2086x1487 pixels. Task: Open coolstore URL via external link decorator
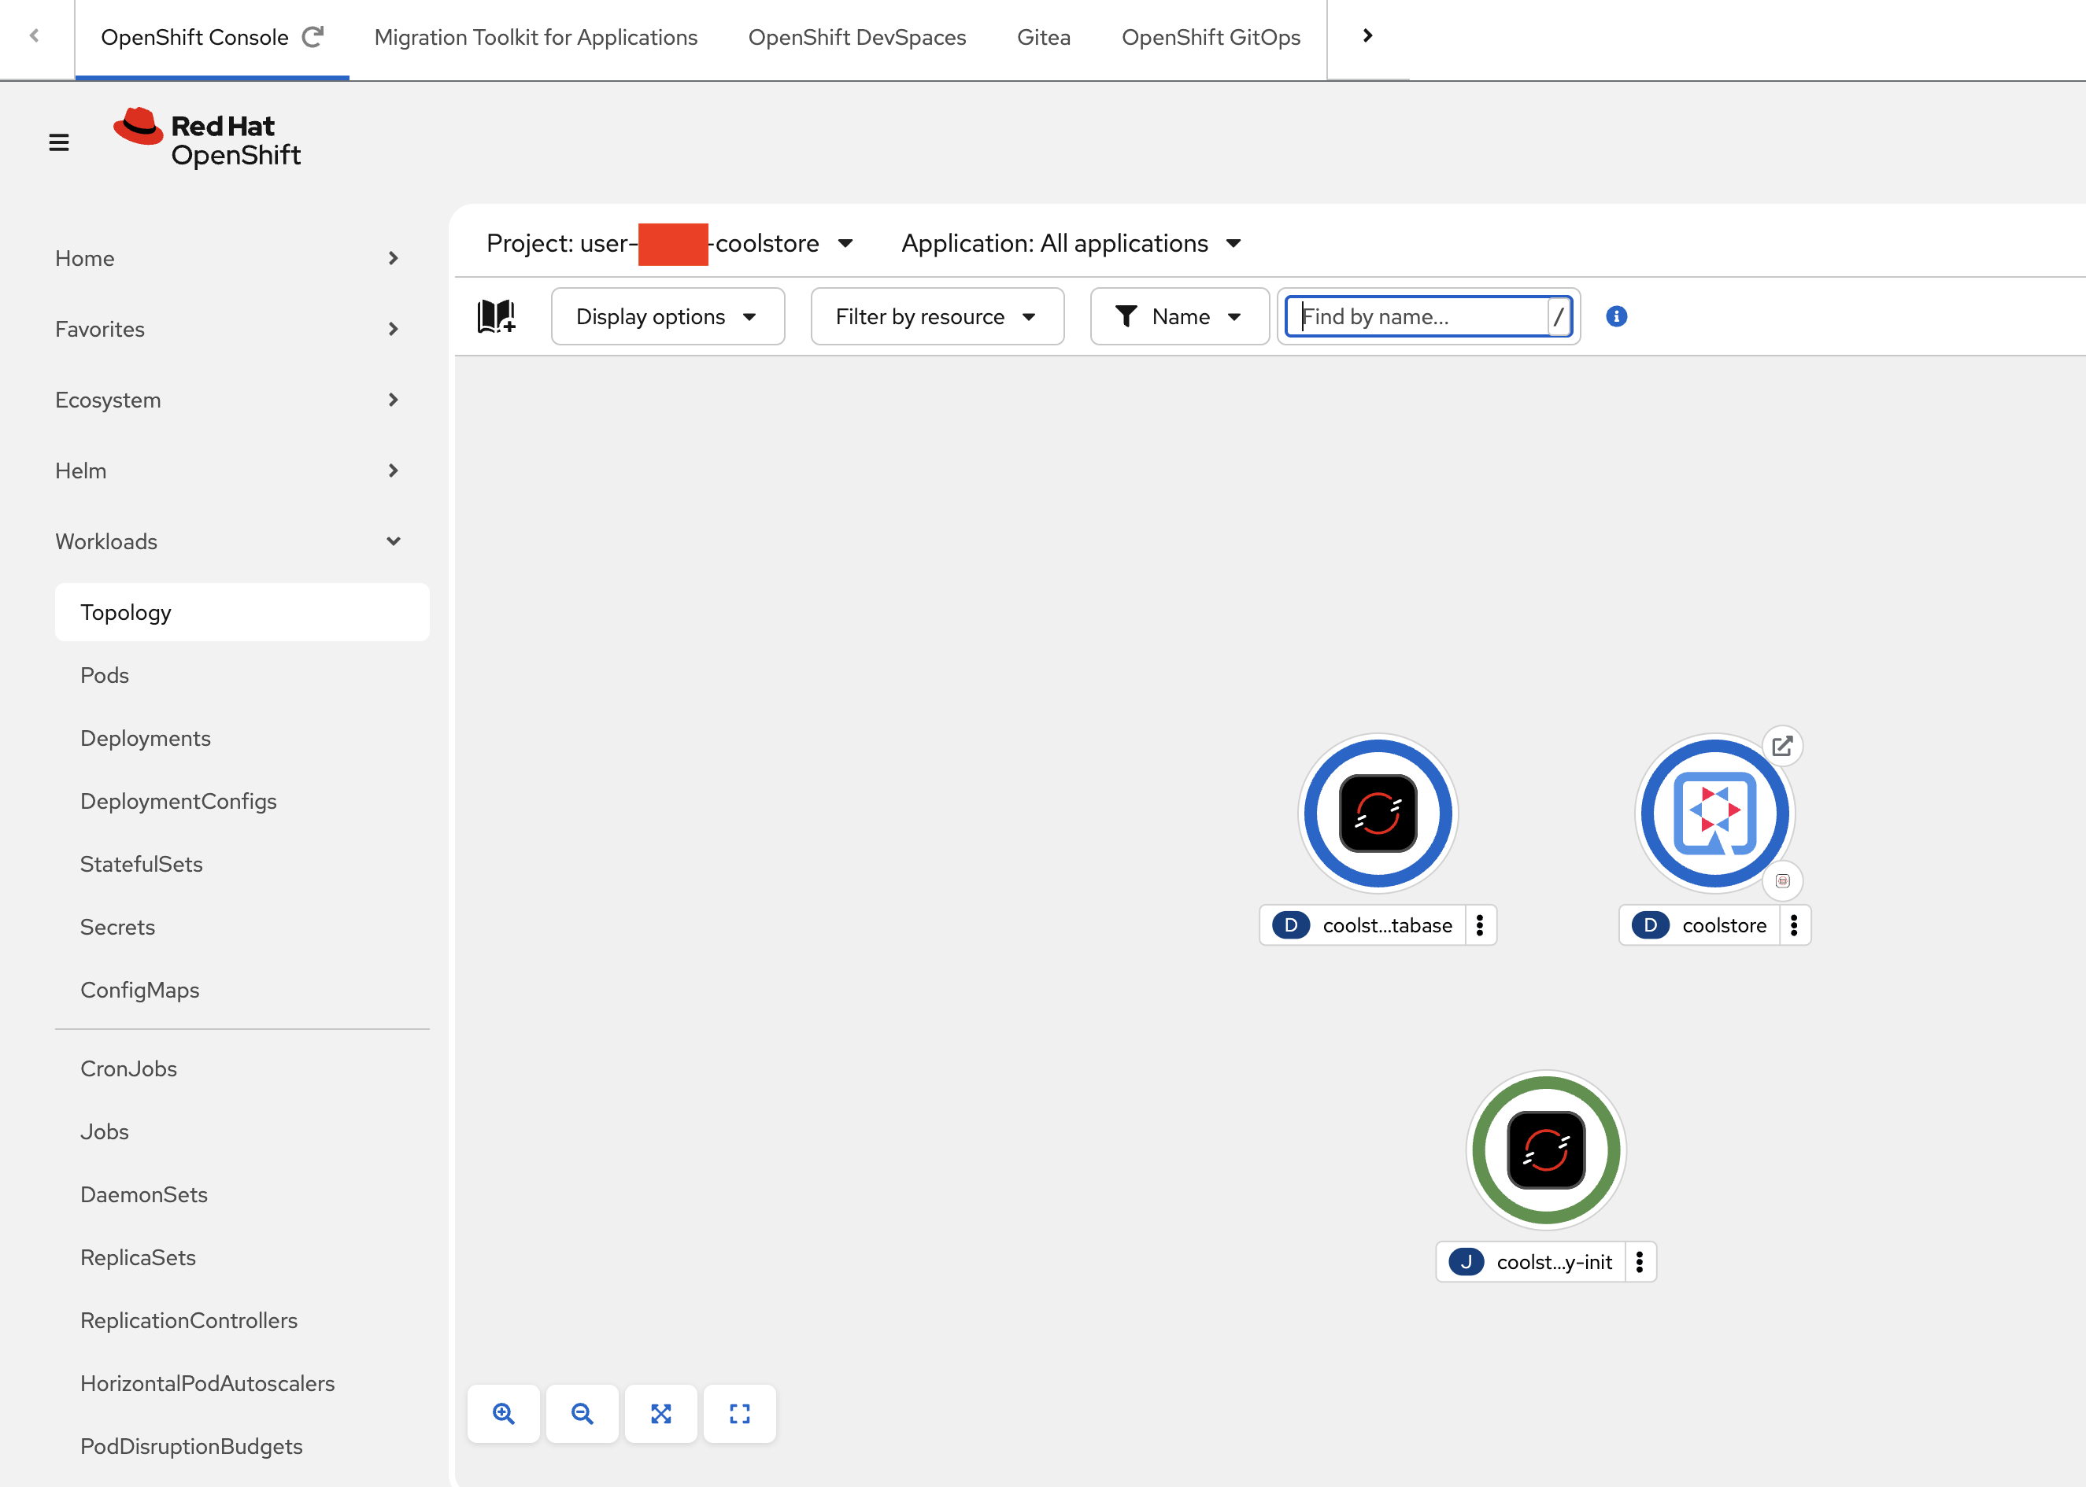click(1782, 745)
